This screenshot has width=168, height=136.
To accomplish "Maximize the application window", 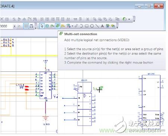I will 149,6.
